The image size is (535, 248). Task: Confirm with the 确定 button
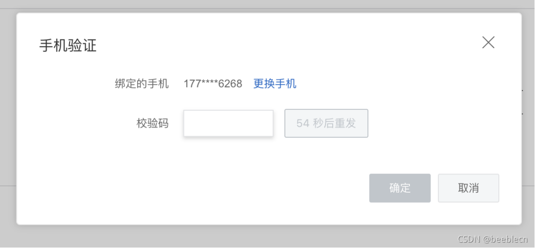point(400,188)
